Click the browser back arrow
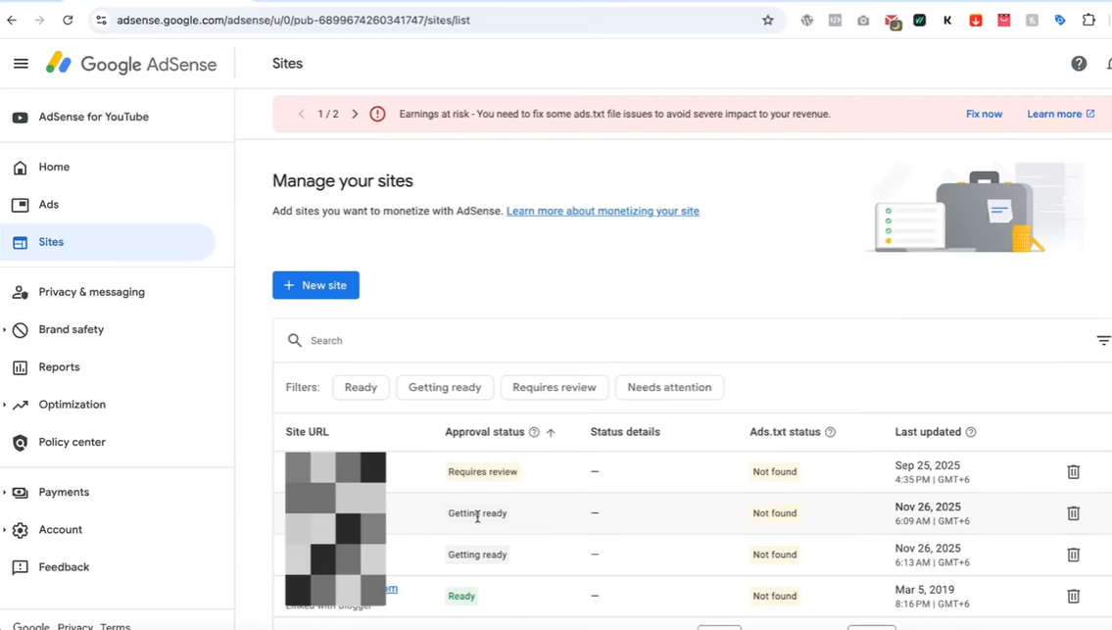Viewport: 1112px width, 630px height. 12,21
